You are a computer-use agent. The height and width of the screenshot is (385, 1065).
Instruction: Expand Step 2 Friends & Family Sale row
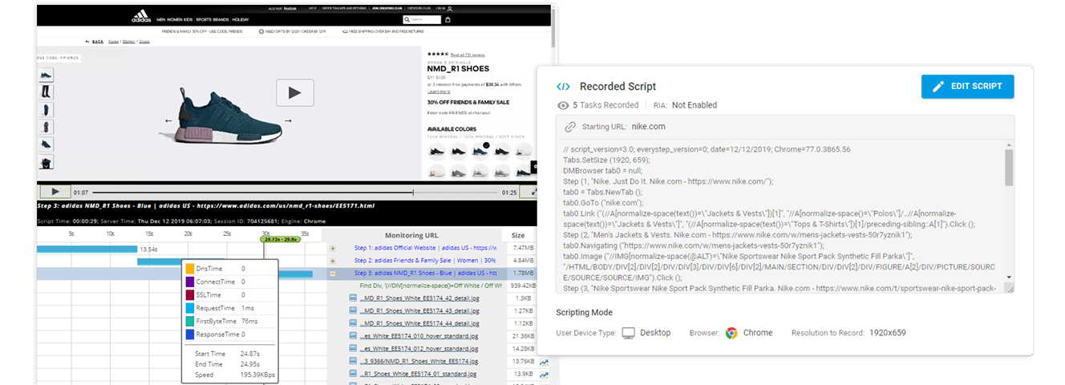(x=332, y=261)
